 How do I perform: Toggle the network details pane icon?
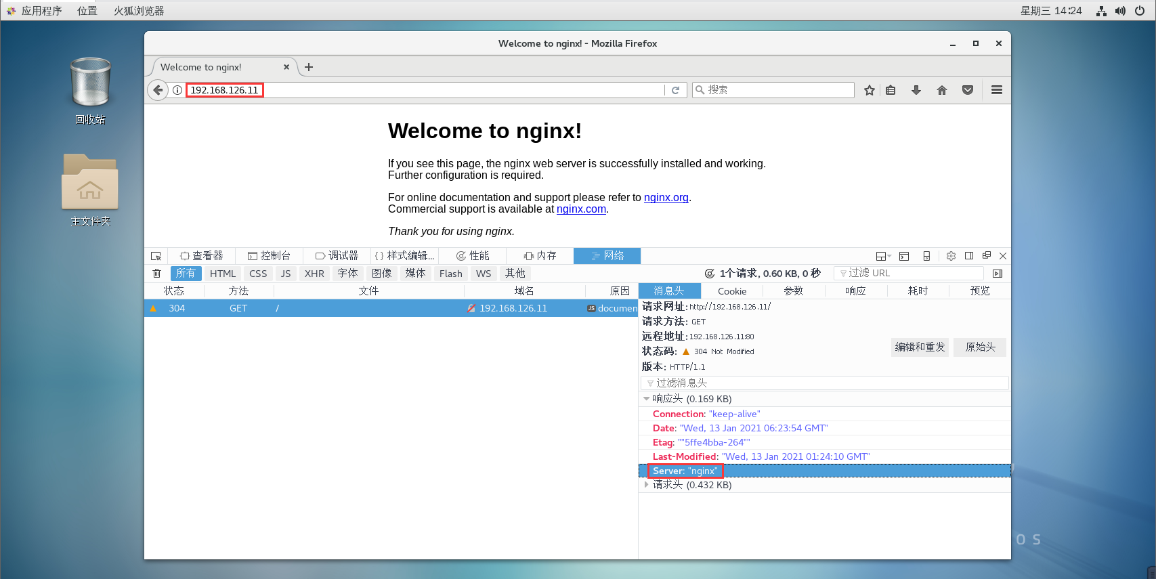[x=998, y=274]
